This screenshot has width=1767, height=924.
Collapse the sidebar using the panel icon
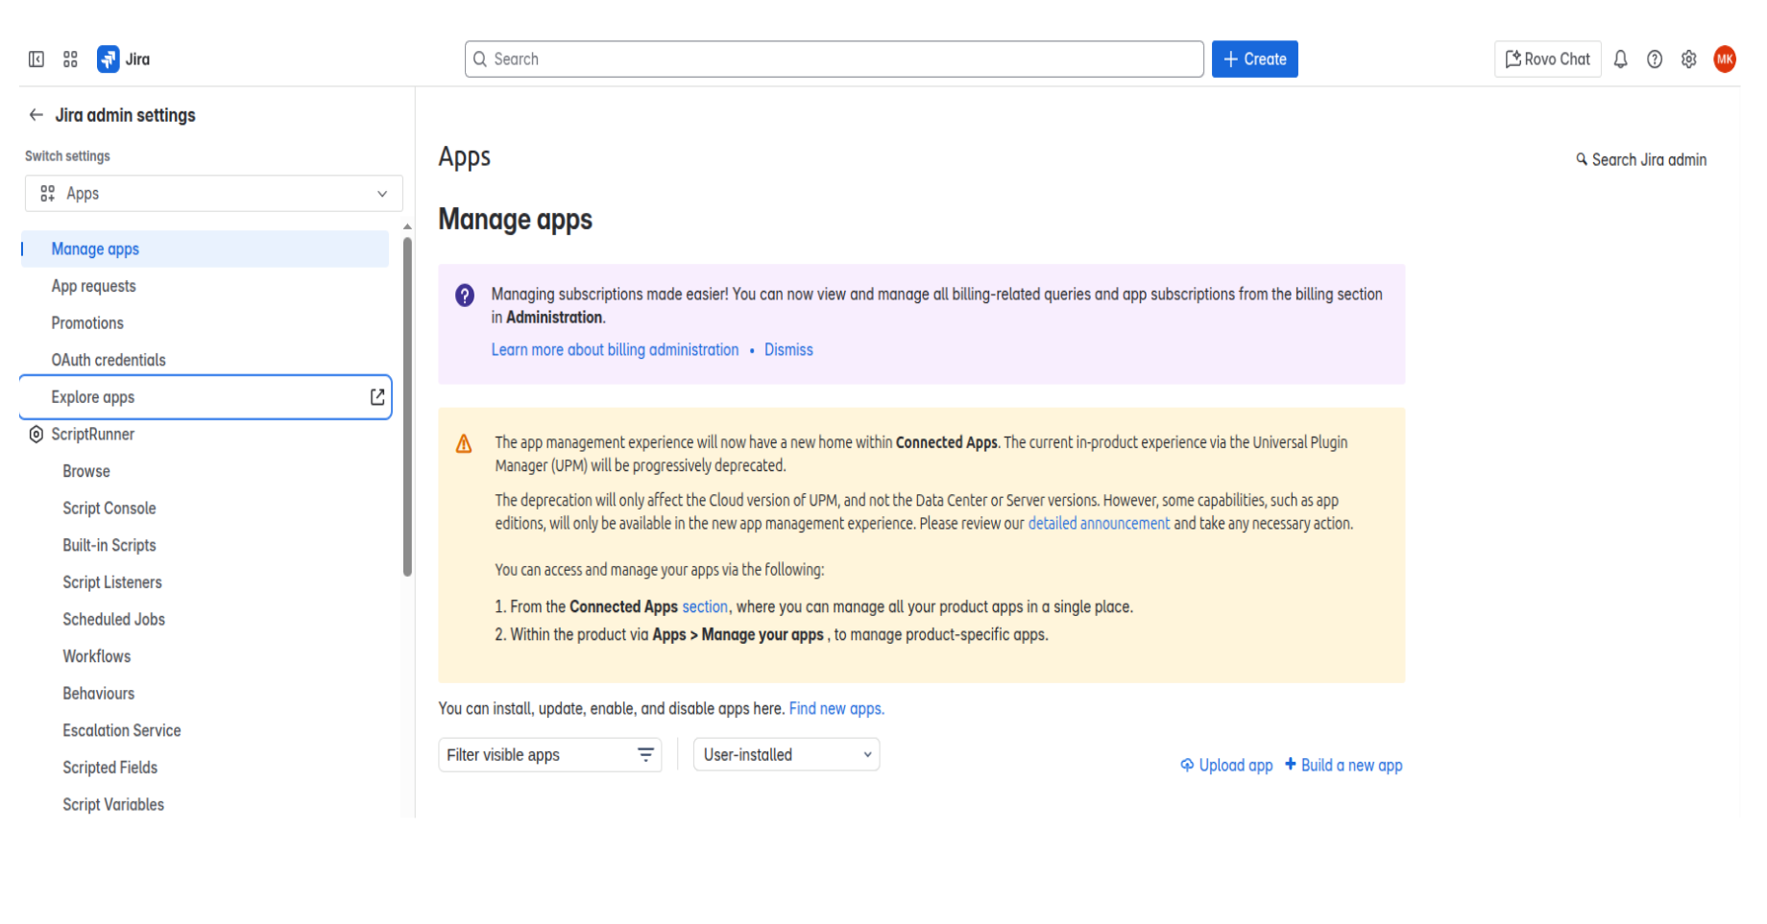(36, 59)
